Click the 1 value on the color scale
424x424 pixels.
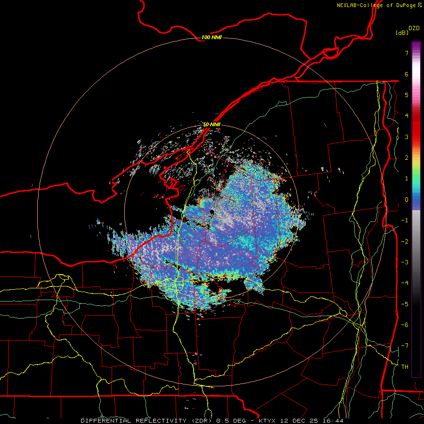click(407, 179)
